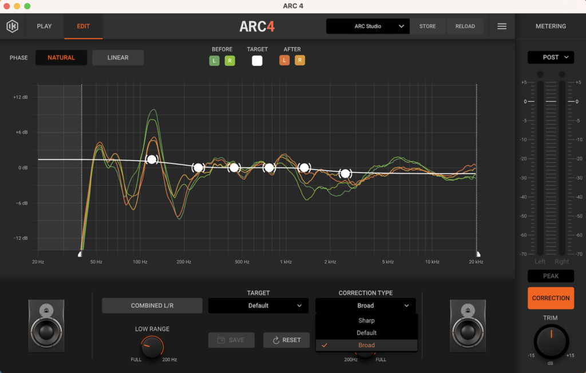
Task: Toggle the white Target curve visibility
Action: click(x=257, y=61)
